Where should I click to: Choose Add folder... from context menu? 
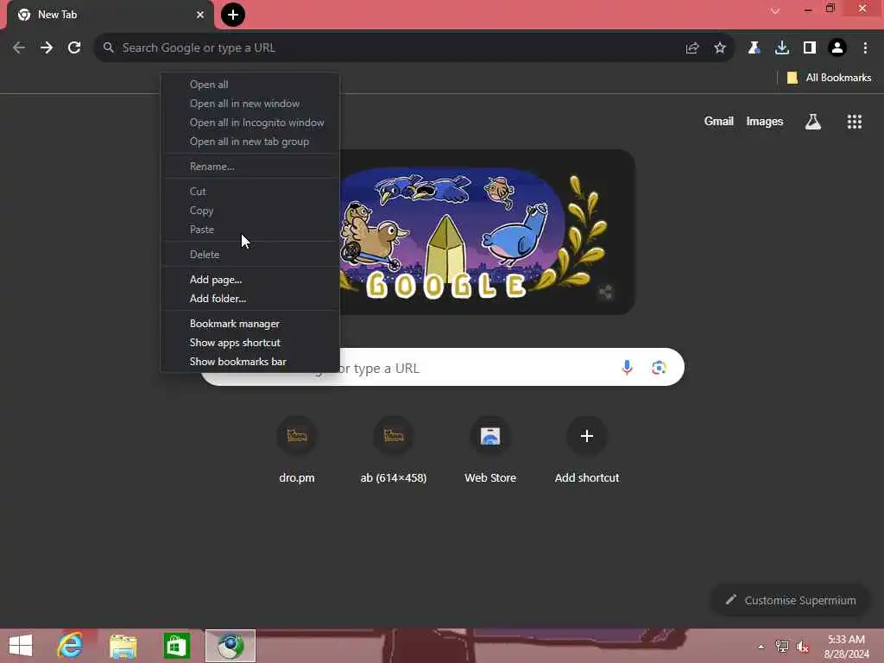[x=250, y=299]
